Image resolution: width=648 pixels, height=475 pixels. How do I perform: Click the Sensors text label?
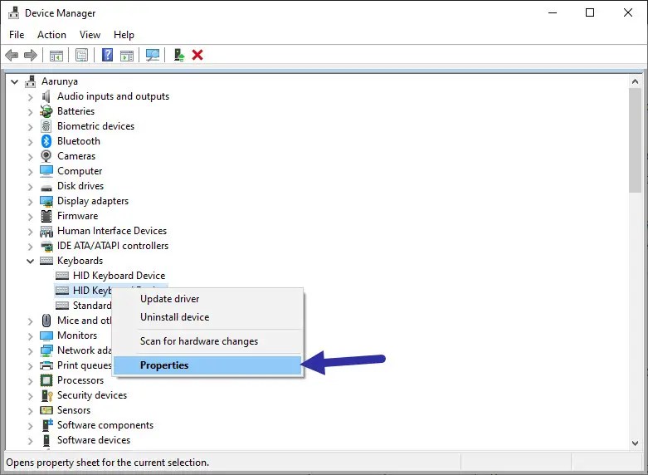[74, 410]
